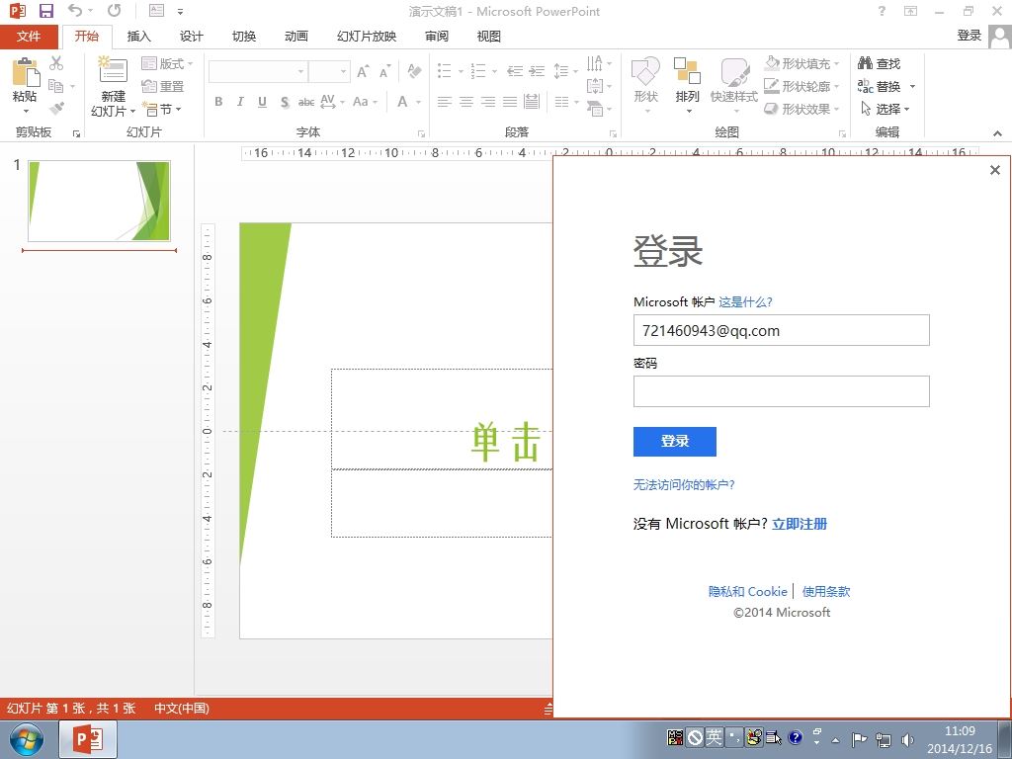The height and width of the screenshot is (759, 1012).
Task: Toggle align text right
Action: pos(488,102)
